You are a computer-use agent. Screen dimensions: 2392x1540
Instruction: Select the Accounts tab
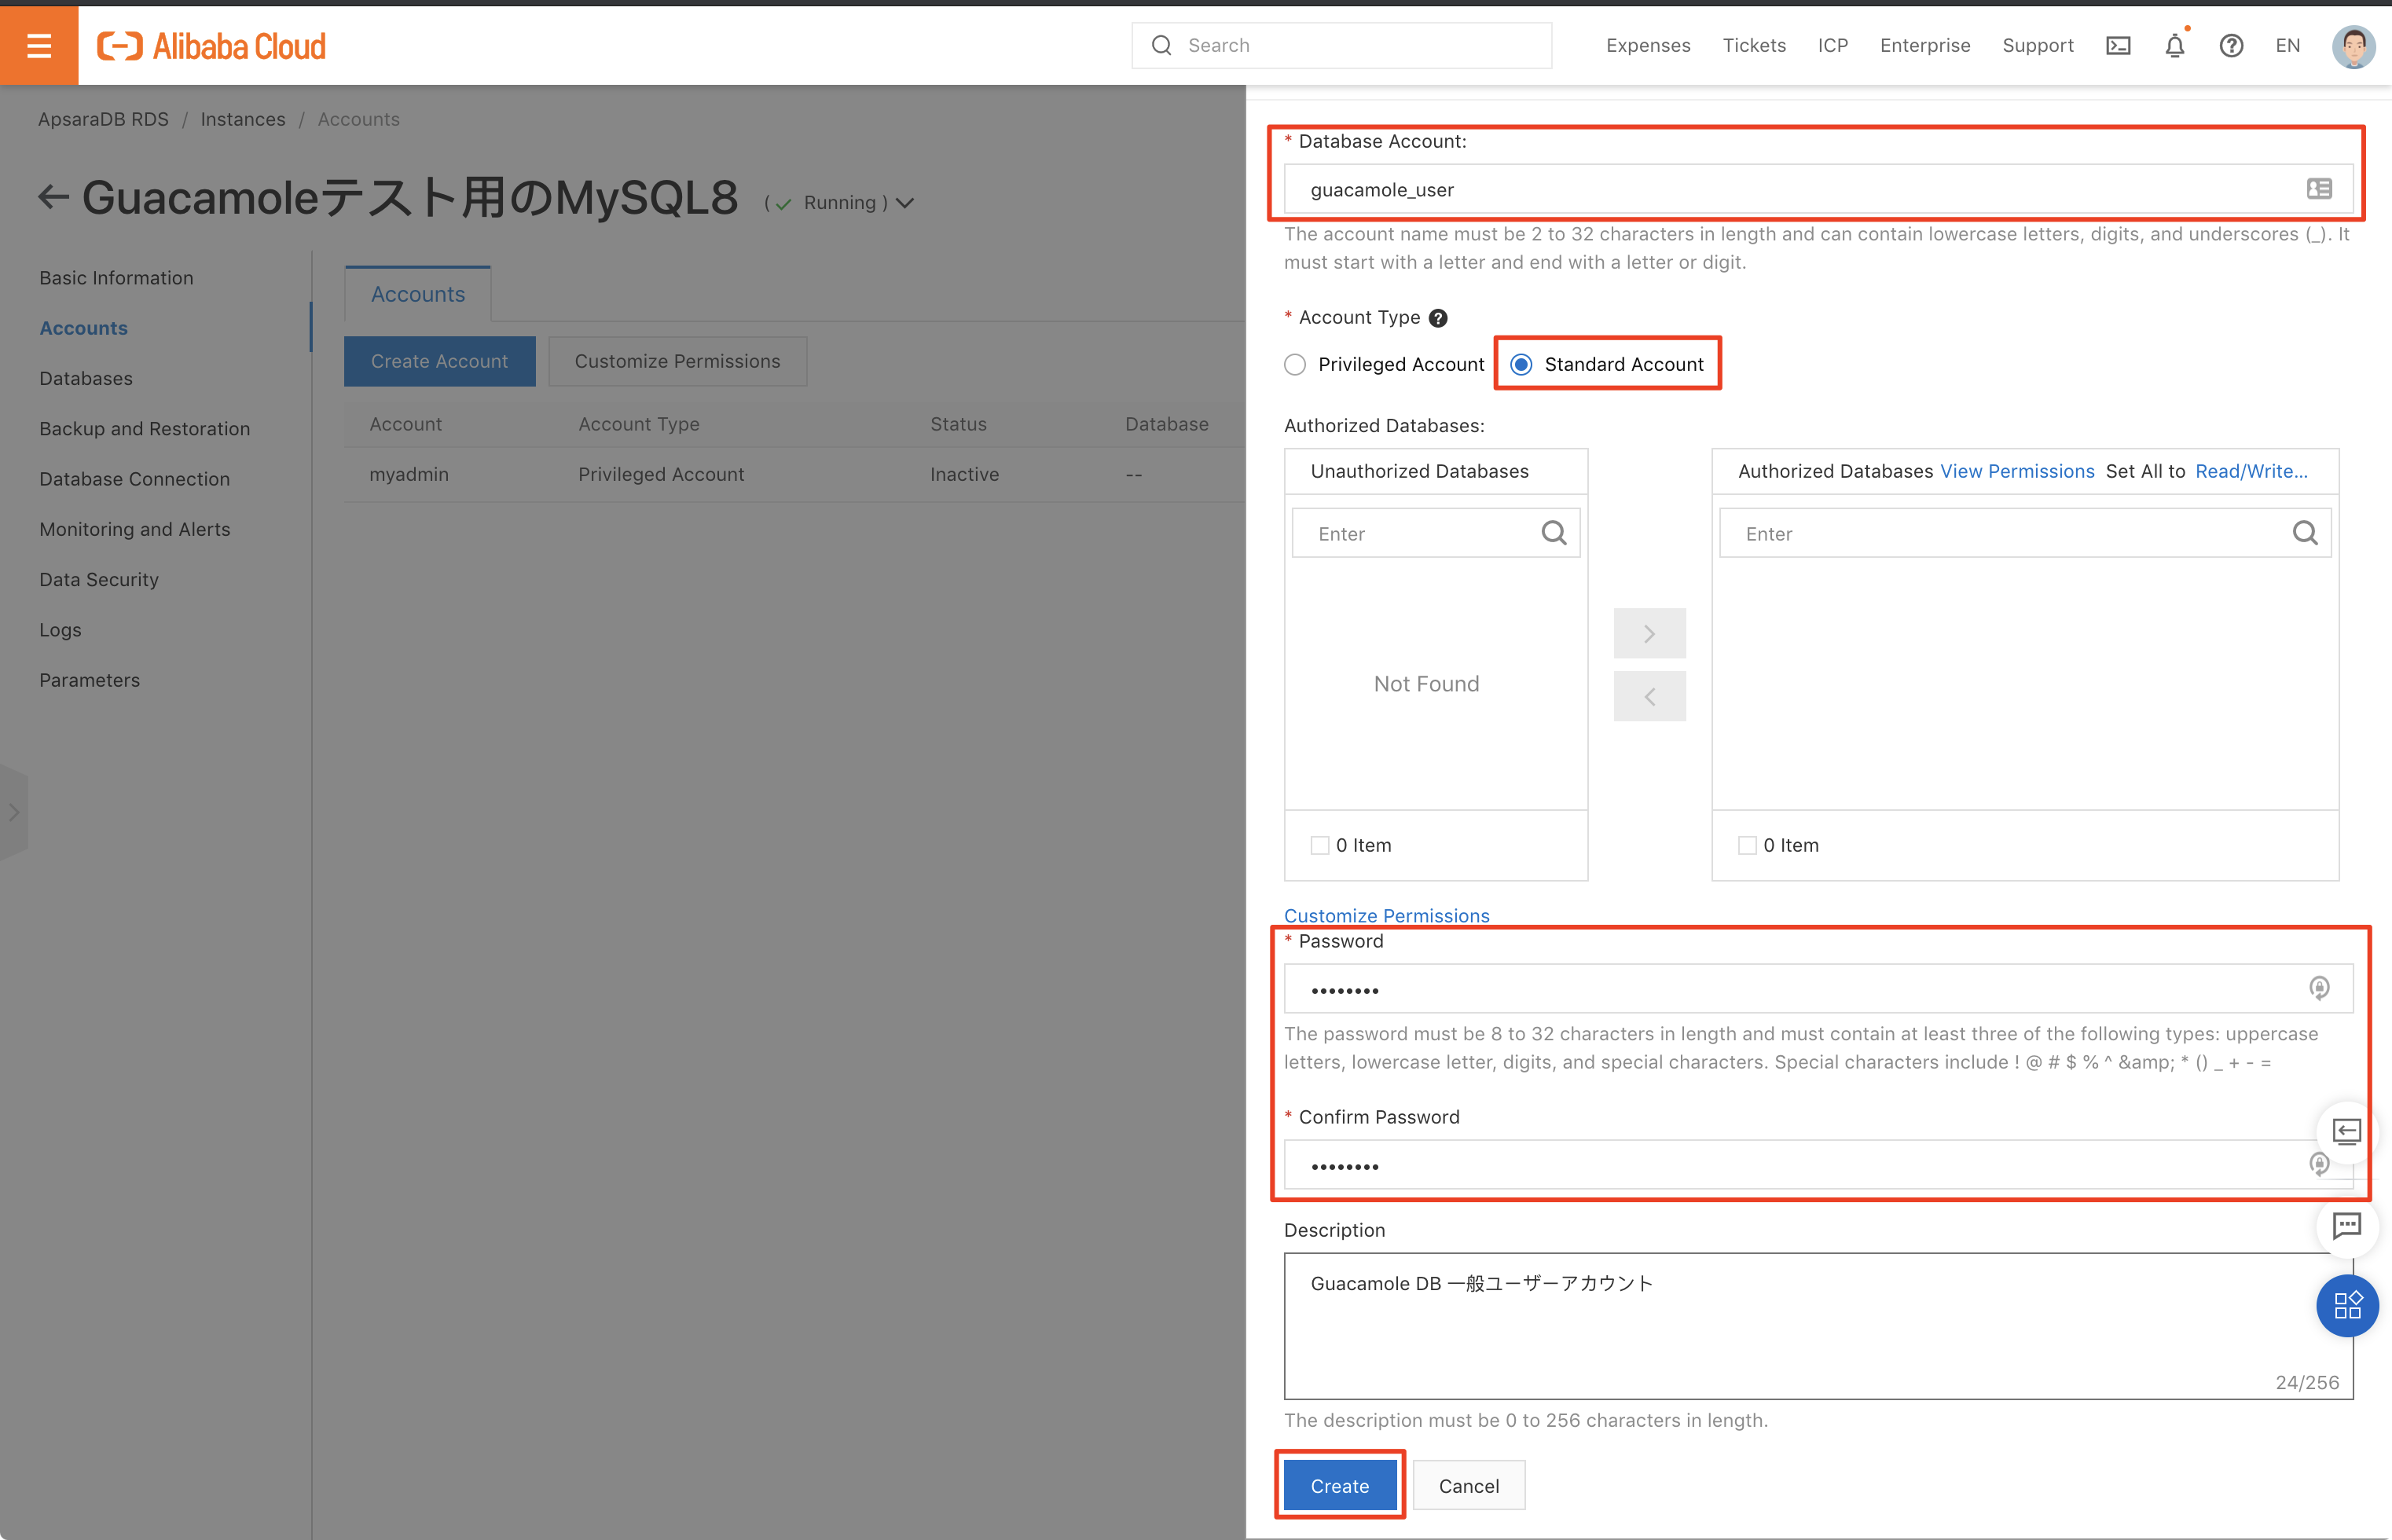coord(418,294)
